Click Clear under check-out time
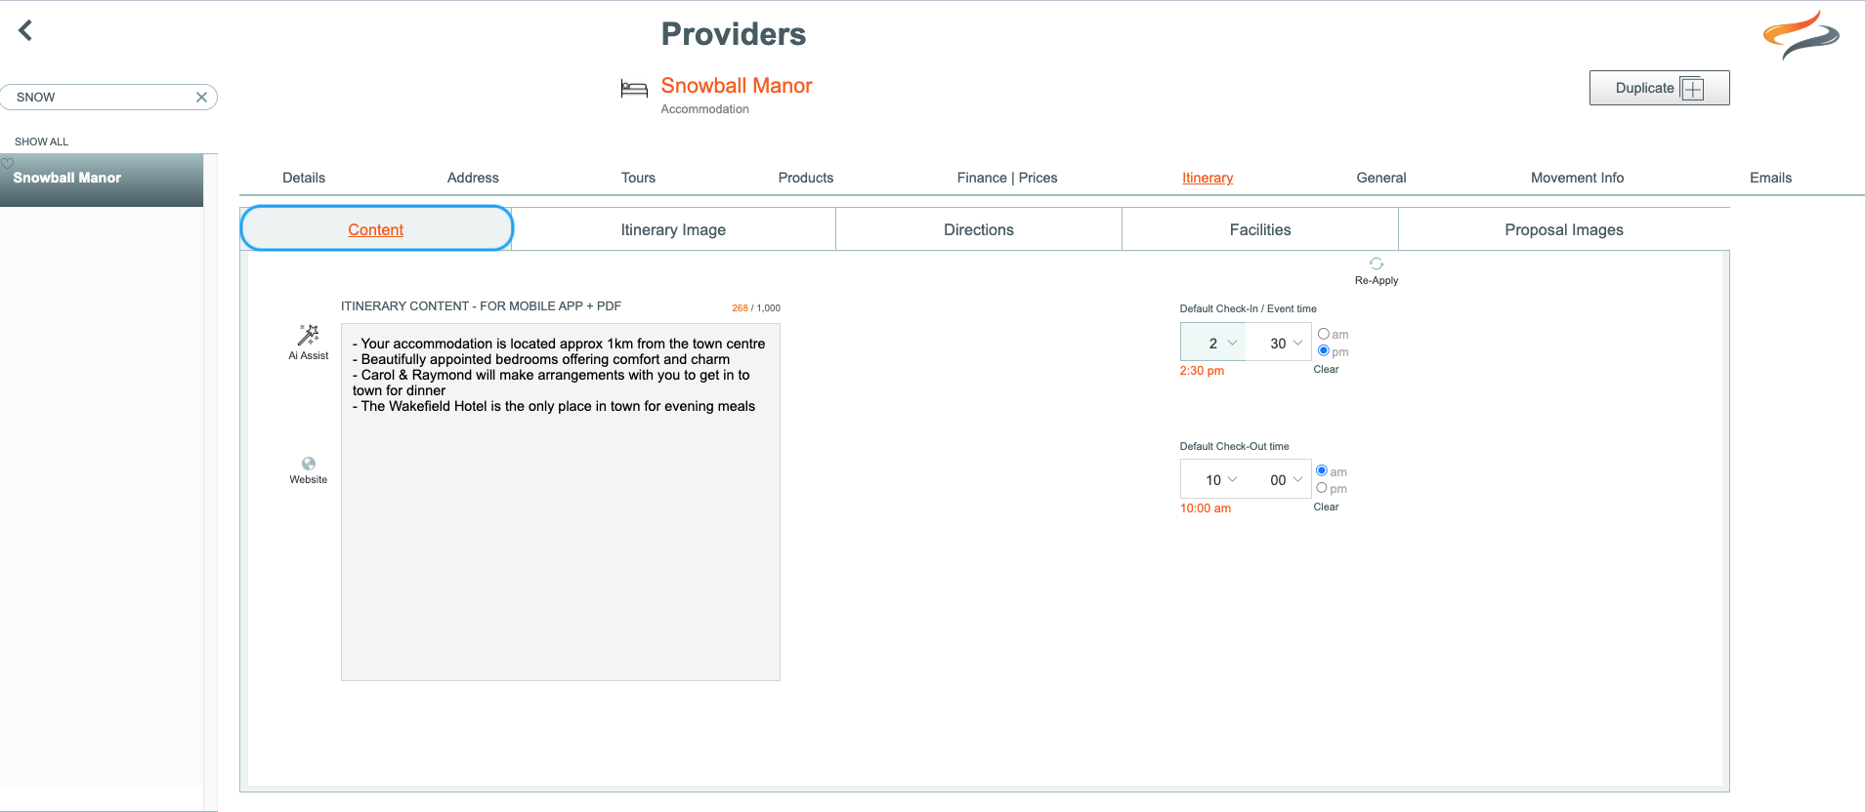1865x812 pixels. (x=1326, y=507)
